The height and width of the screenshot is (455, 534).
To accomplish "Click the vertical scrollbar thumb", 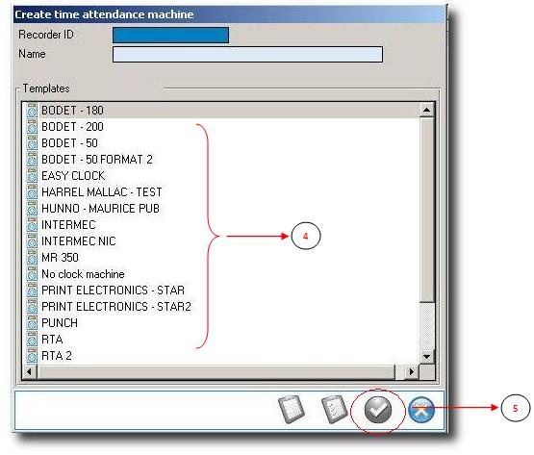I will [427, 210].
